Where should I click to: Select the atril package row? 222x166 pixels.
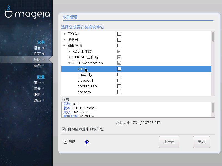(136, 69)
